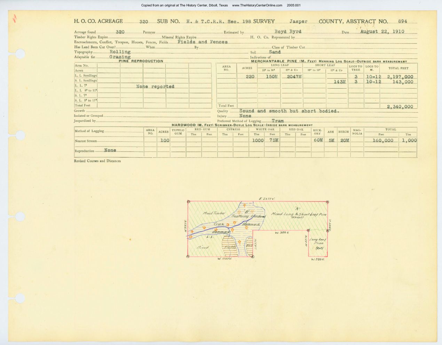The image size is (442, 345).
Task: Click the '220' acres value
Action: [x=250, y=77]
